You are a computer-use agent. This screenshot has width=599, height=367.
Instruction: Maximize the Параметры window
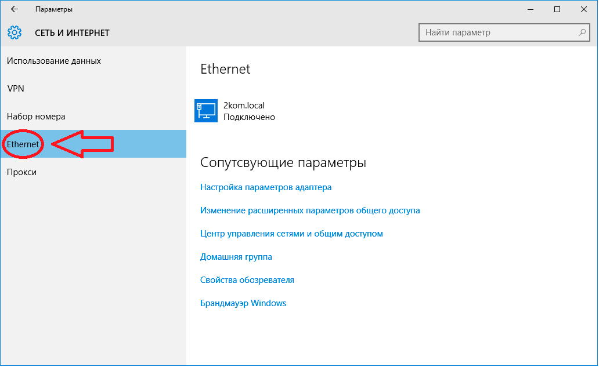tap(558, 9)
